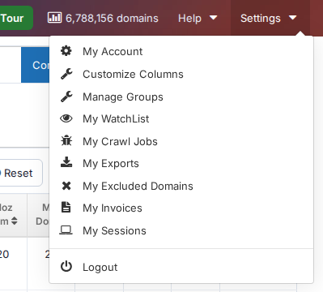Expand the Help dropdown menu
Viewport: 323px width, 292px height.
pyautogui.click(x=198, y=18)
